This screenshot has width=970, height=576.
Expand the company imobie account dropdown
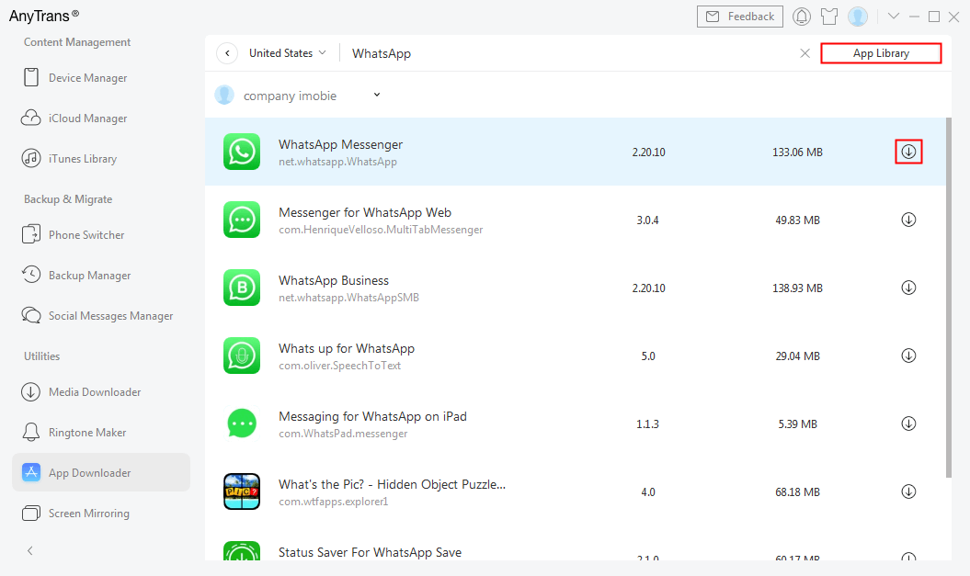pyautogui.click(x=376, y=96)
